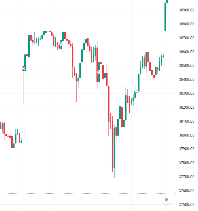
Task: Click the long red candle dropping to 37750
Action: click(x=112, y=144)
